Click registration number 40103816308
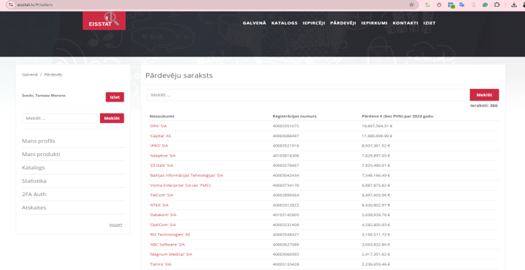 click(286, 156)
